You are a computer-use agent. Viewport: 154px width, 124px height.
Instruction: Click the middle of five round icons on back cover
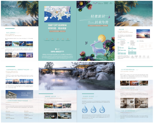point(58,39)
